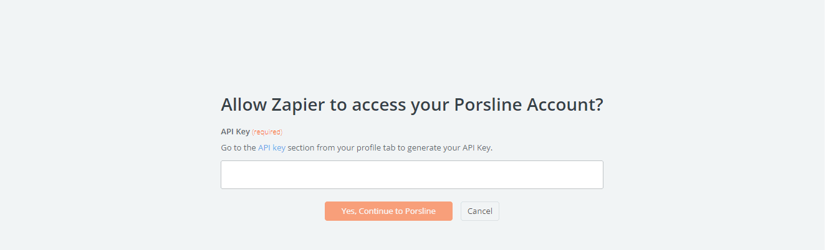Confirm Zapier access with the orange button
This screenshot has width=826, height=250.
pos(388,211)
